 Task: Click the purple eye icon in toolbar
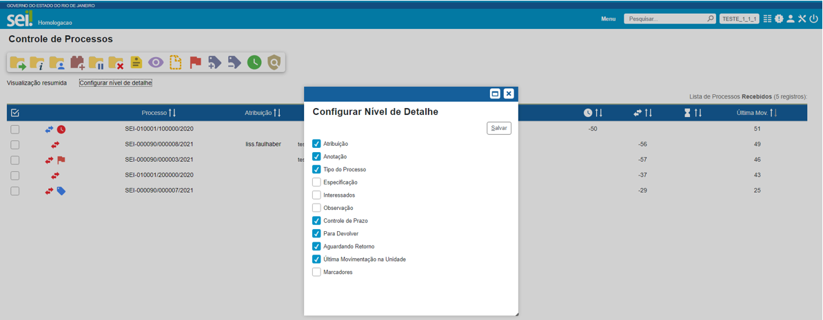point(156,63)
